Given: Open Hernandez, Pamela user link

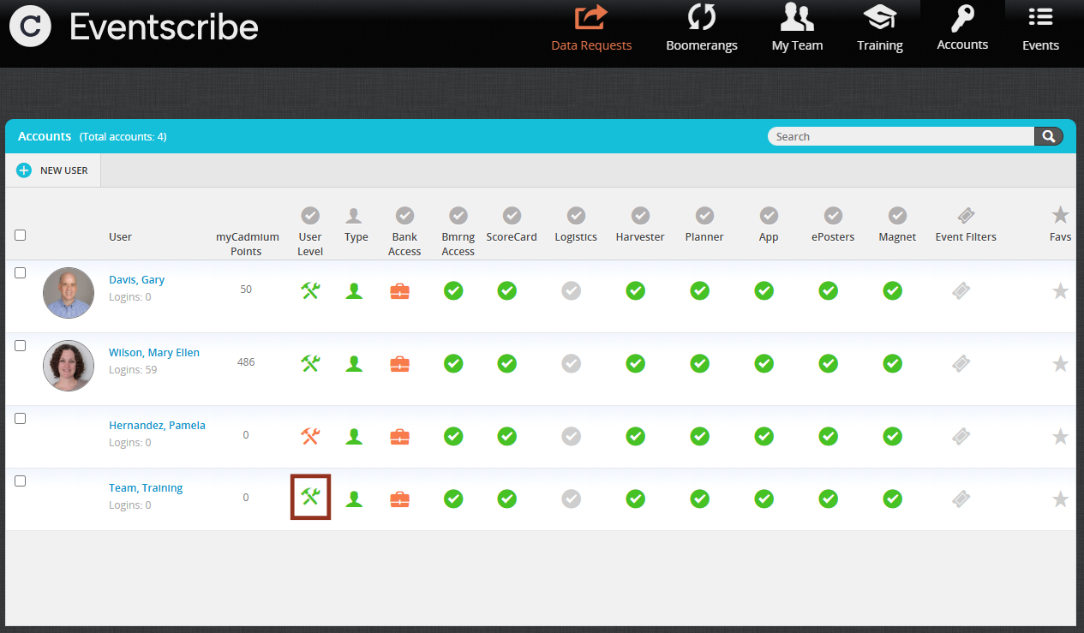Looking at the screenshot, I should pyautogui.click(x=157, y=426).
